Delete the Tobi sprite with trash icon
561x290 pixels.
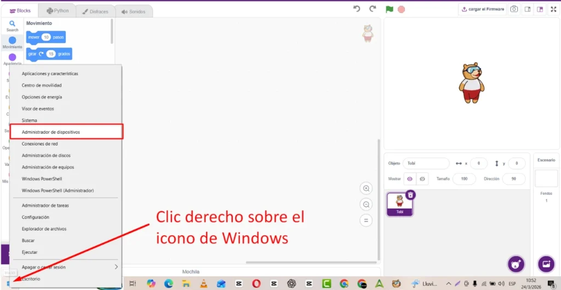click(410, 195)
